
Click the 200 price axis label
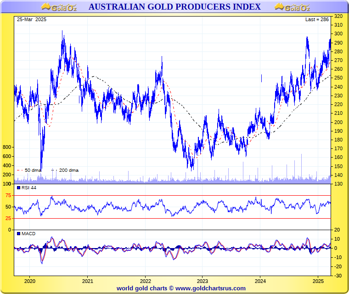pyautogui.click(x=338, y=122)
